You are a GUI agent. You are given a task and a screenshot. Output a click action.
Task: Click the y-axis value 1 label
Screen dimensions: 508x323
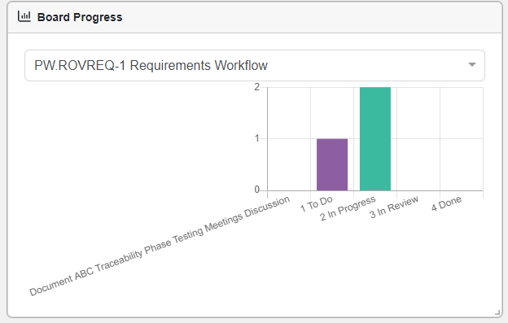point(257,138)
